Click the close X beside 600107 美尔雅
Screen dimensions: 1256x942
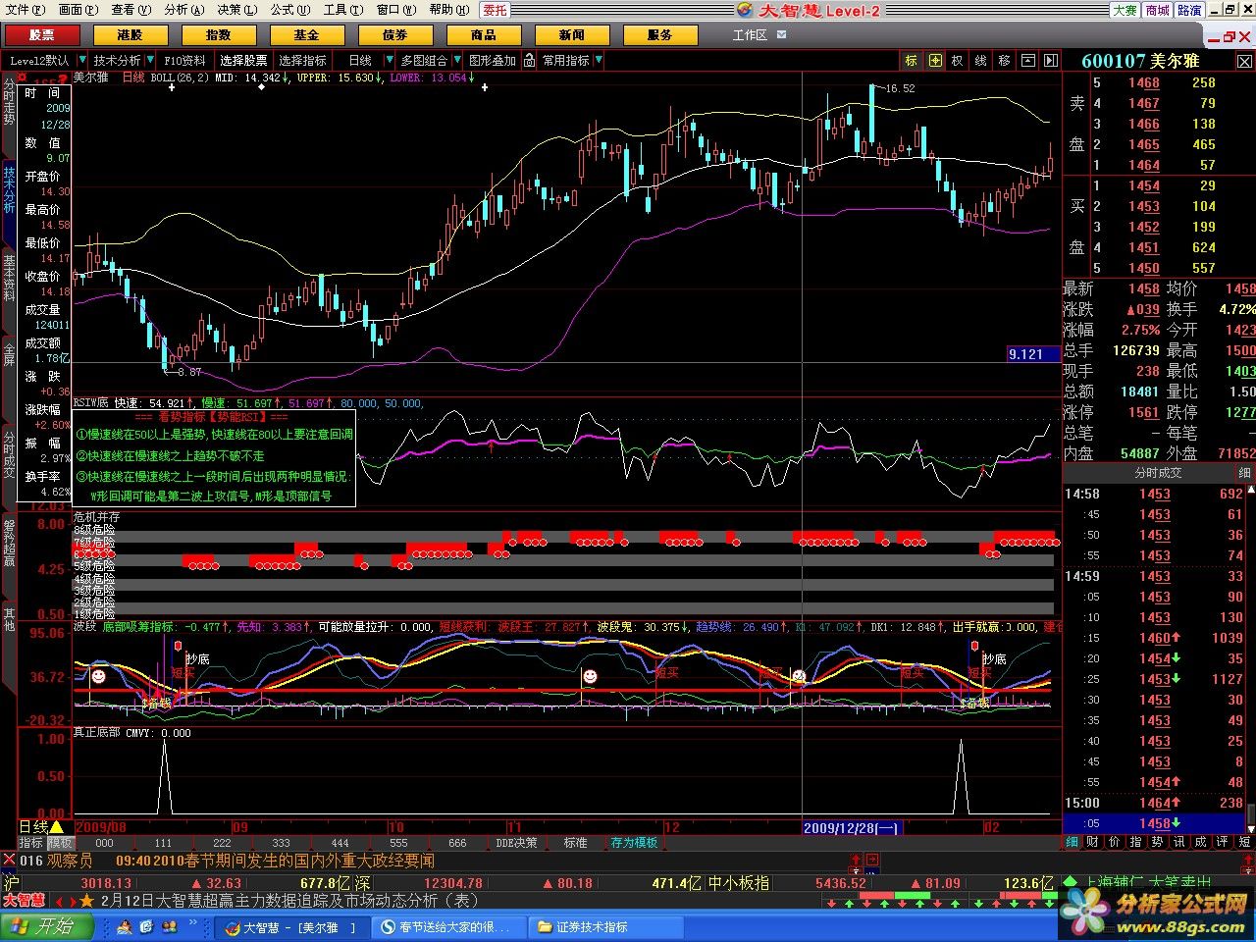[1244, 61]
